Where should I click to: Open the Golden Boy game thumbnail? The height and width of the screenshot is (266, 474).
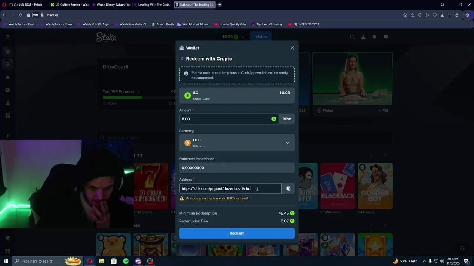click(375, 186)
